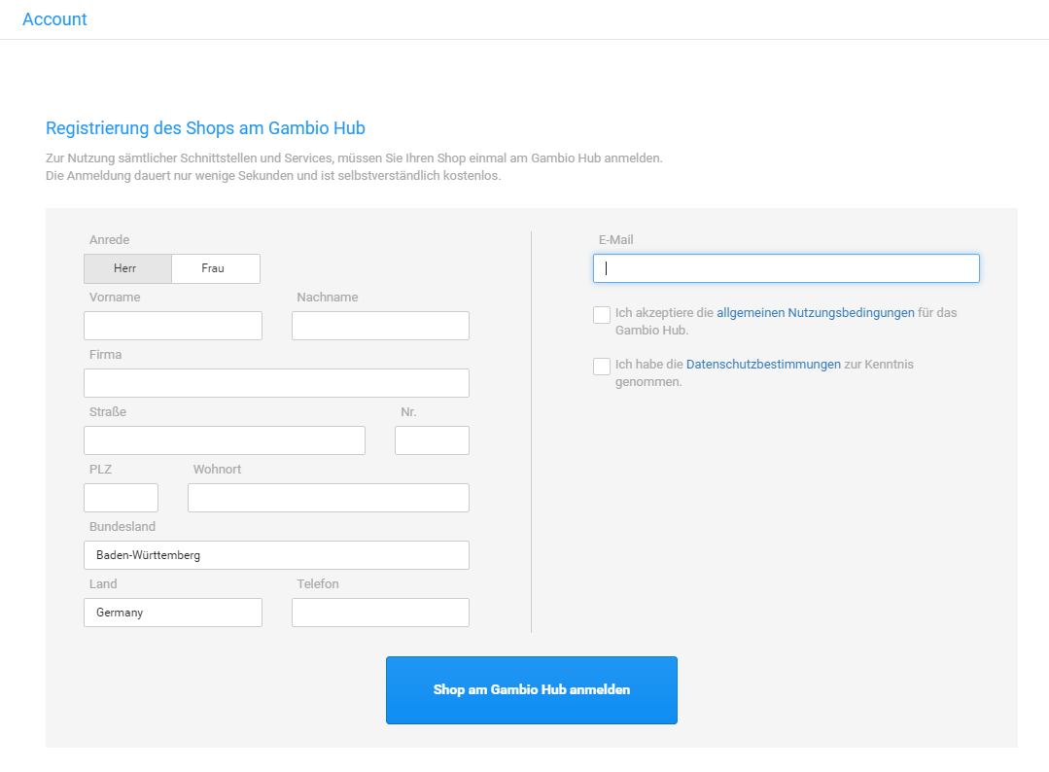Click the Nr. input field
The height and width of the screenshot is (772, 1049).
click(432, 439)
